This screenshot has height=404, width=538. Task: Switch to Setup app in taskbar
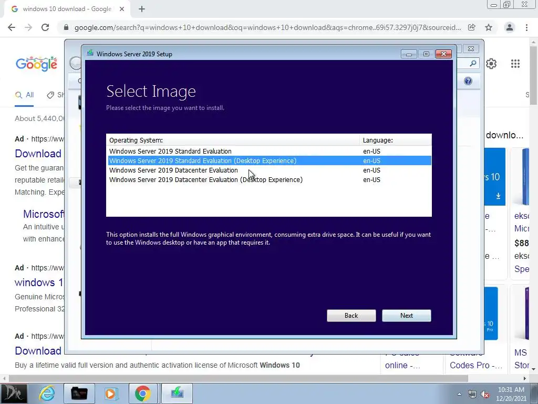pos(177,393)
